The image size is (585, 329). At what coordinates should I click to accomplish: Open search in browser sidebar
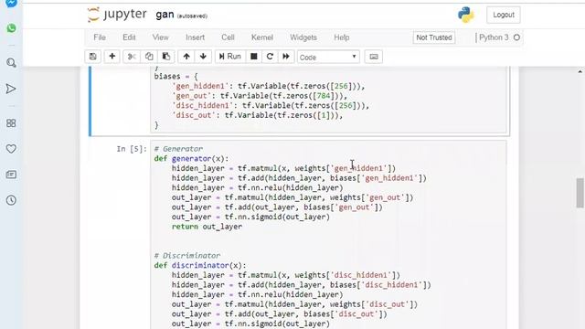point(11,63)
